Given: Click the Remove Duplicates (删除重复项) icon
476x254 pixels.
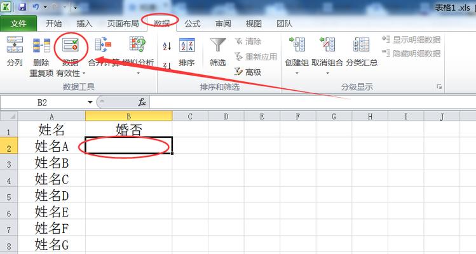Looking at the screenshot, I should click(x=41, y=46).
